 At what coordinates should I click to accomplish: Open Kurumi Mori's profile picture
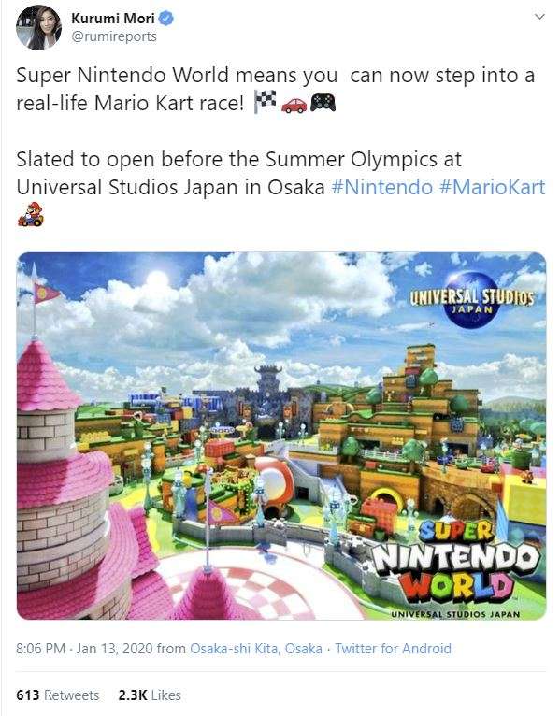[38, 27]
